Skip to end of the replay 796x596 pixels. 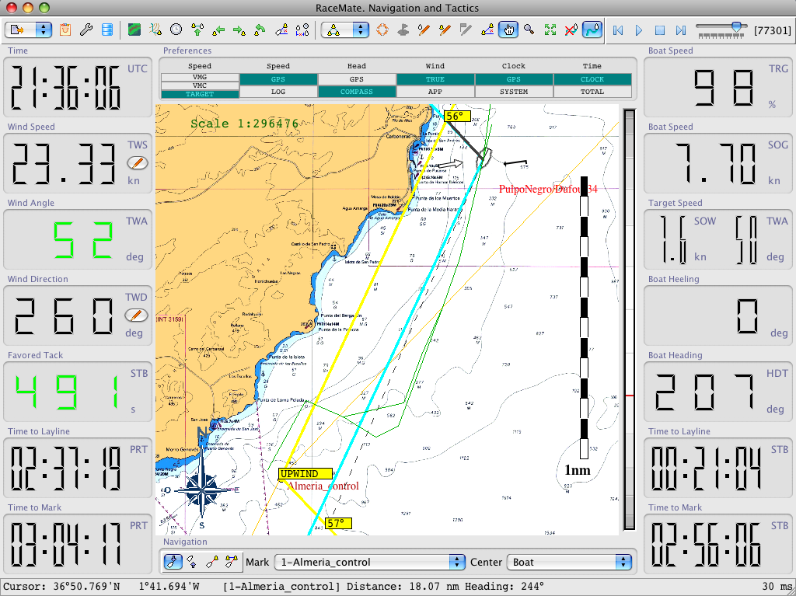681,30
